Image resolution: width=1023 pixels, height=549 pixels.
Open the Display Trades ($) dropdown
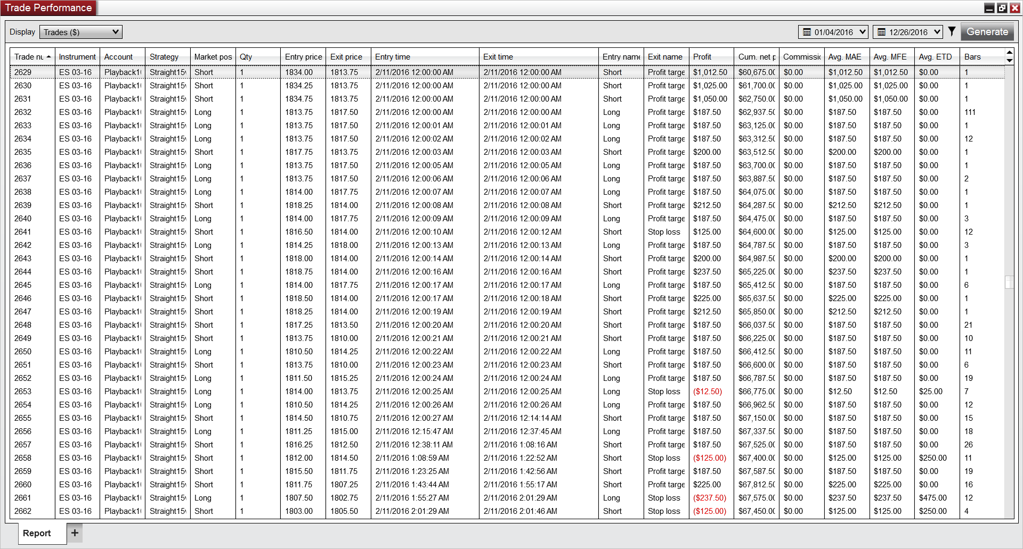[x=81, y=32]
